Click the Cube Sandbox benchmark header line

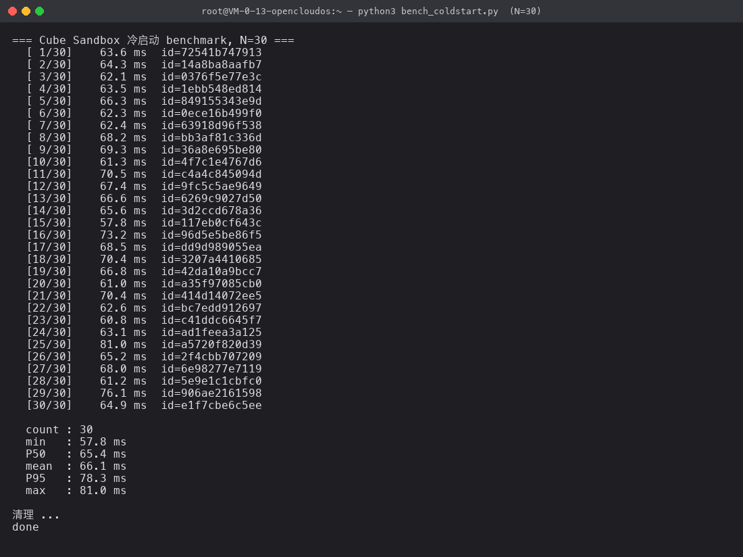coord(153,41)
